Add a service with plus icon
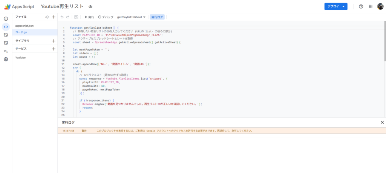 click(54, 49)
